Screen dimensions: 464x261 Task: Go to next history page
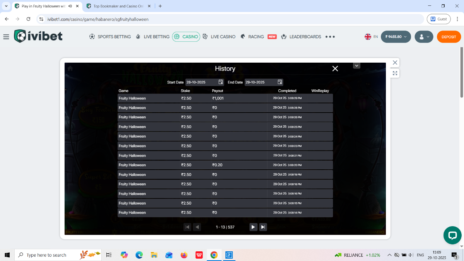[x=253, y=227]
